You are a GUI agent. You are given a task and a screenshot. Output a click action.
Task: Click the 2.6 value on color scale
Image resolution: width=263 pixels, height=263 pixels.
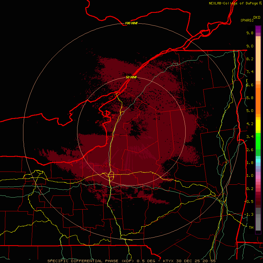(x=250, y=150)
